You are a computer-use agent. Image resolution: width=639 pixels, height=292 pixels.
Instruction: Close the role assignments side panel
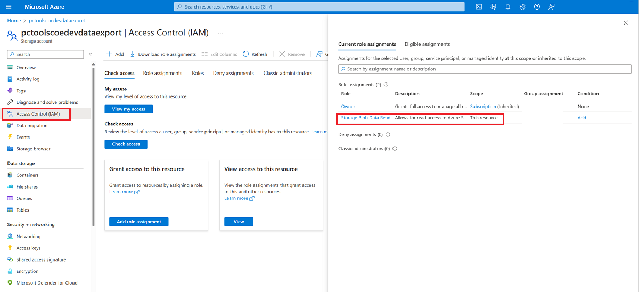tap(626, 23)
